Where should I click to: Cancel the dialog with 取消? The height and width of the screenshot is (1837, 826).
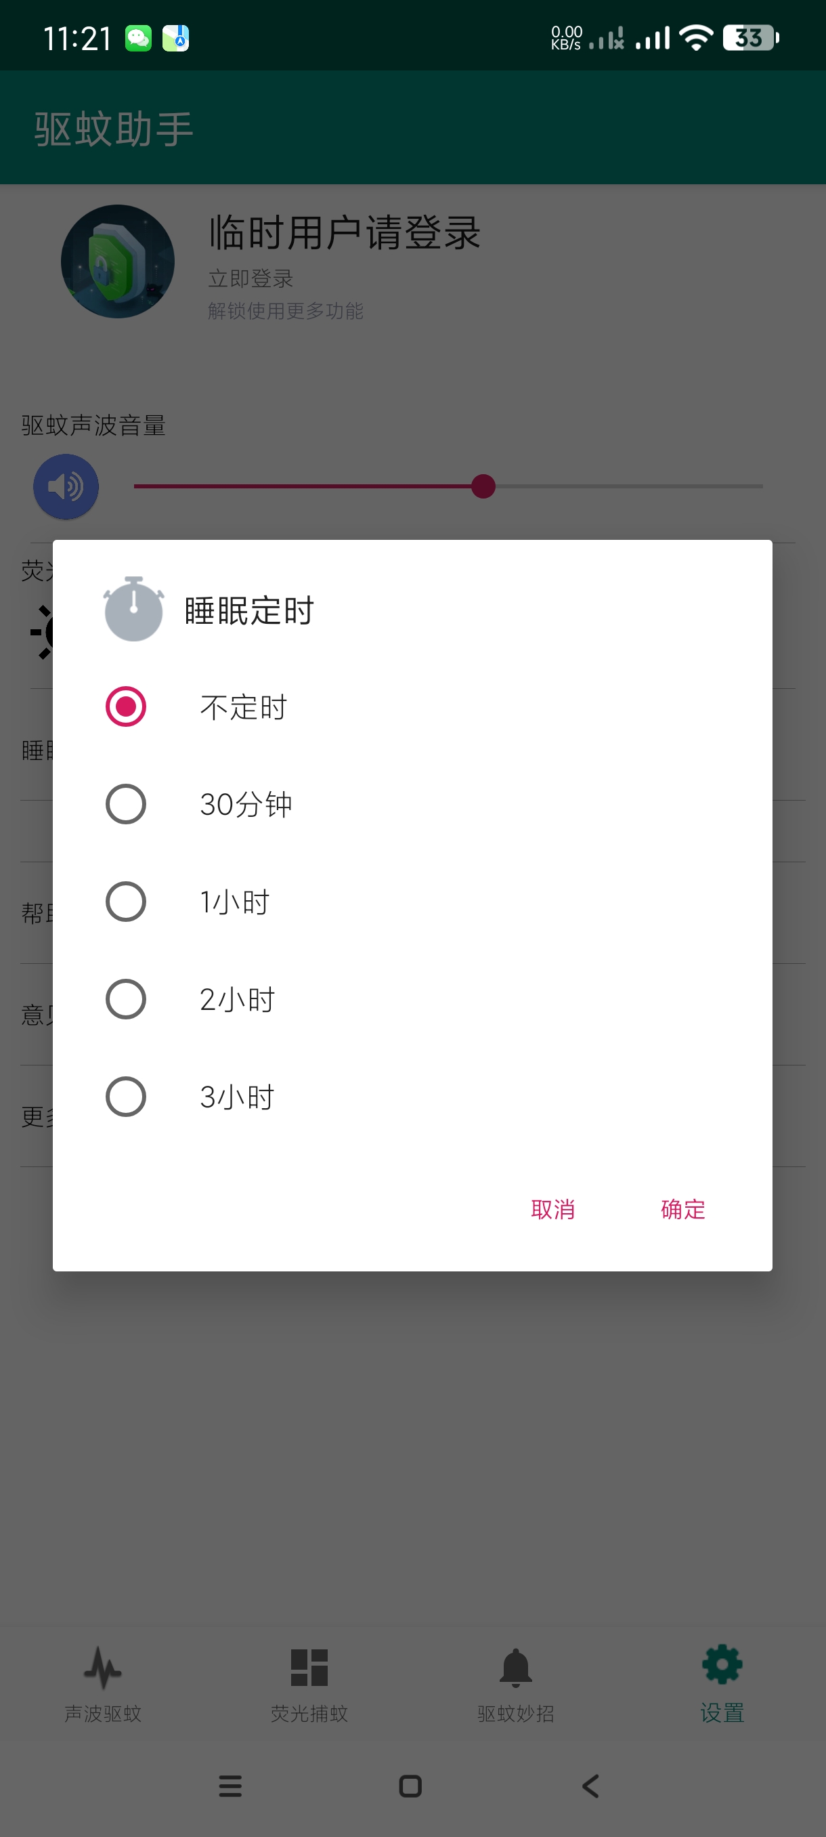tap(552, 1210)
